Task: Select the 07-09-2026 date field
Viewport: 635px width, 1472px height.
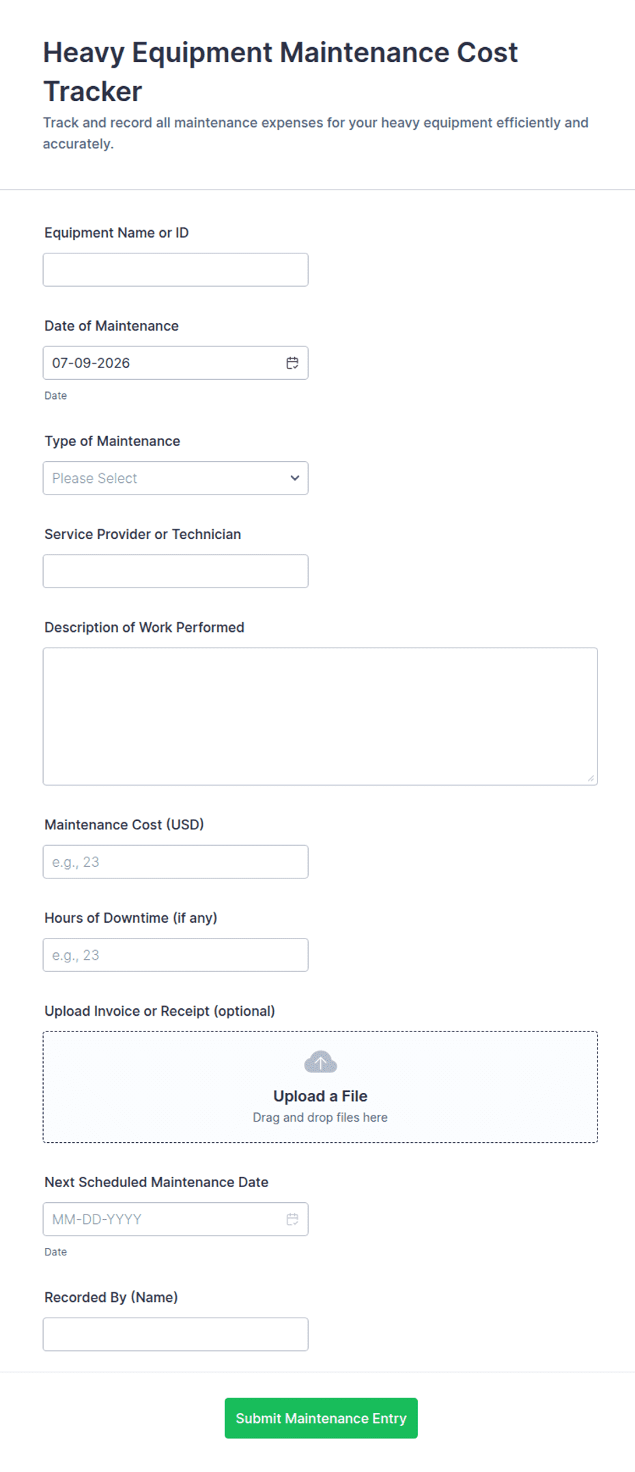Action: tap(175, 363)
